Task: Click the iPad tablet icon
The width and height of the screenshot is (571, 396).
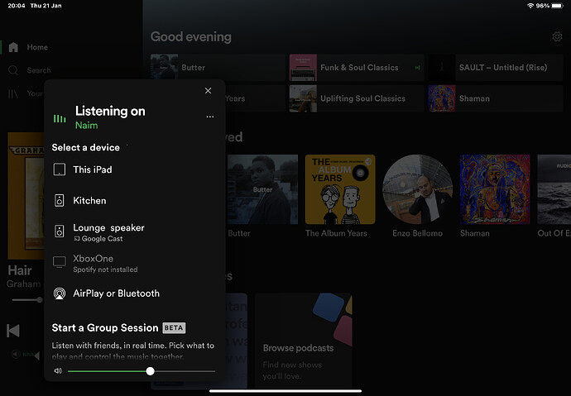Action: [60, 169]
